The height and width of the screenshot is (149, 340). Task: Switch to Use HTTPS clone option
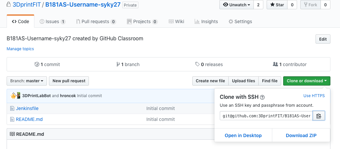point(314,96)
